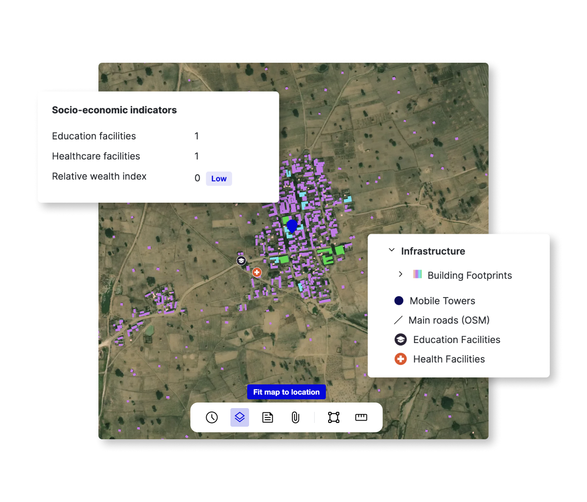The height and width of the screenshot is (502, 587).
Task: Click the Low wealth index badge
Action: (219, 178)
